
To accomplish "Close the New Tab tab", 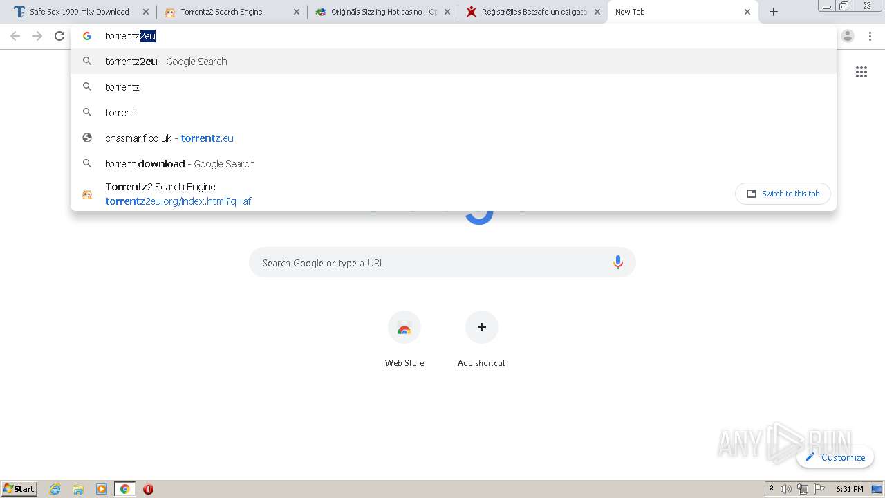I will tap(747, 12).
